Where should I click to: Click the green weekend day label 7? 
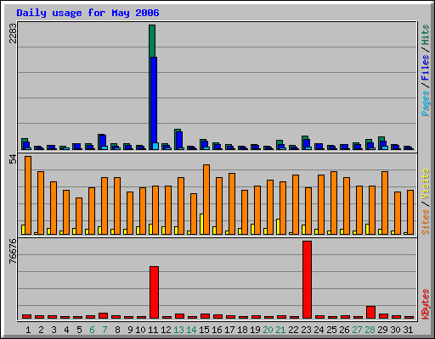point(105,330)
